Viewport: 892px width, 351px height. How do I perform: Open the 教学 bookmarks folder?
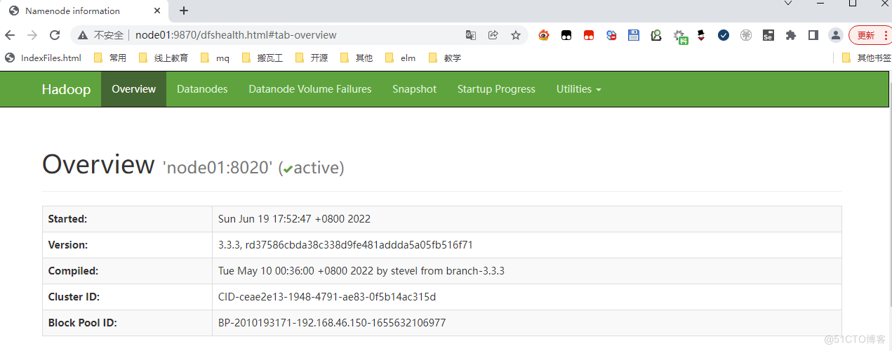point(445,58)
